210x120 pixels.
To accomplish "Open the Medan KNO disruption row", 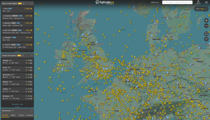I will coord(17,83).
